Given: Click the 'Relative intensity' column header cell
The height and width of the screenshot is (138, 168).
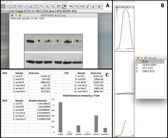Looking at the screenshot, I should pos(39,101).
